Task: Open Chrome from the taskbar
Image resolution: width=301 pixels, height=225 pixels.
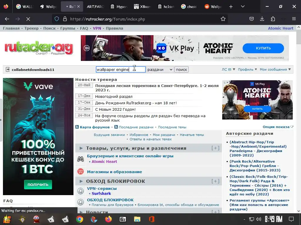Action: [x=79, y=219]
